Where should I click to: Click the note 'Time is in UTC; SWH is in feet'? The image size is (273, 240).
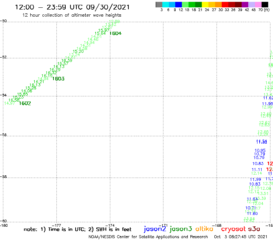(x=77, y=229)
